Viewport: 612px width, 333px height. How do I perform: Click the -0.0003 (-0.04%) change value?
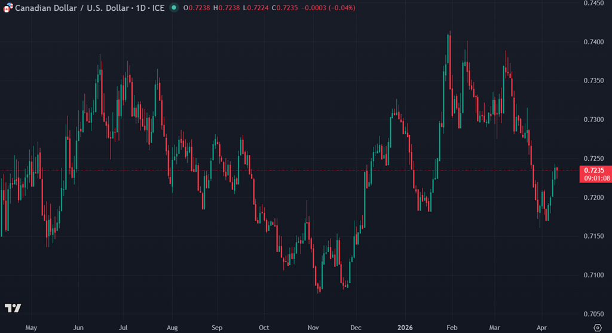[328, 8]
